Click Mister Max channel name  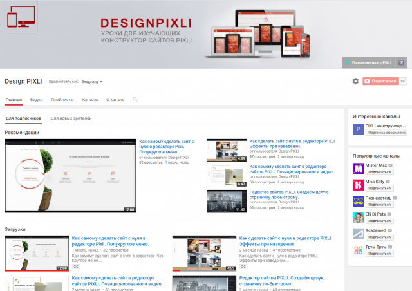click(x=376, y=165)
